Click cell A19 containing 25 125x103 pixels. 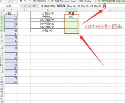pyautogui.click(x=11, y=75)
